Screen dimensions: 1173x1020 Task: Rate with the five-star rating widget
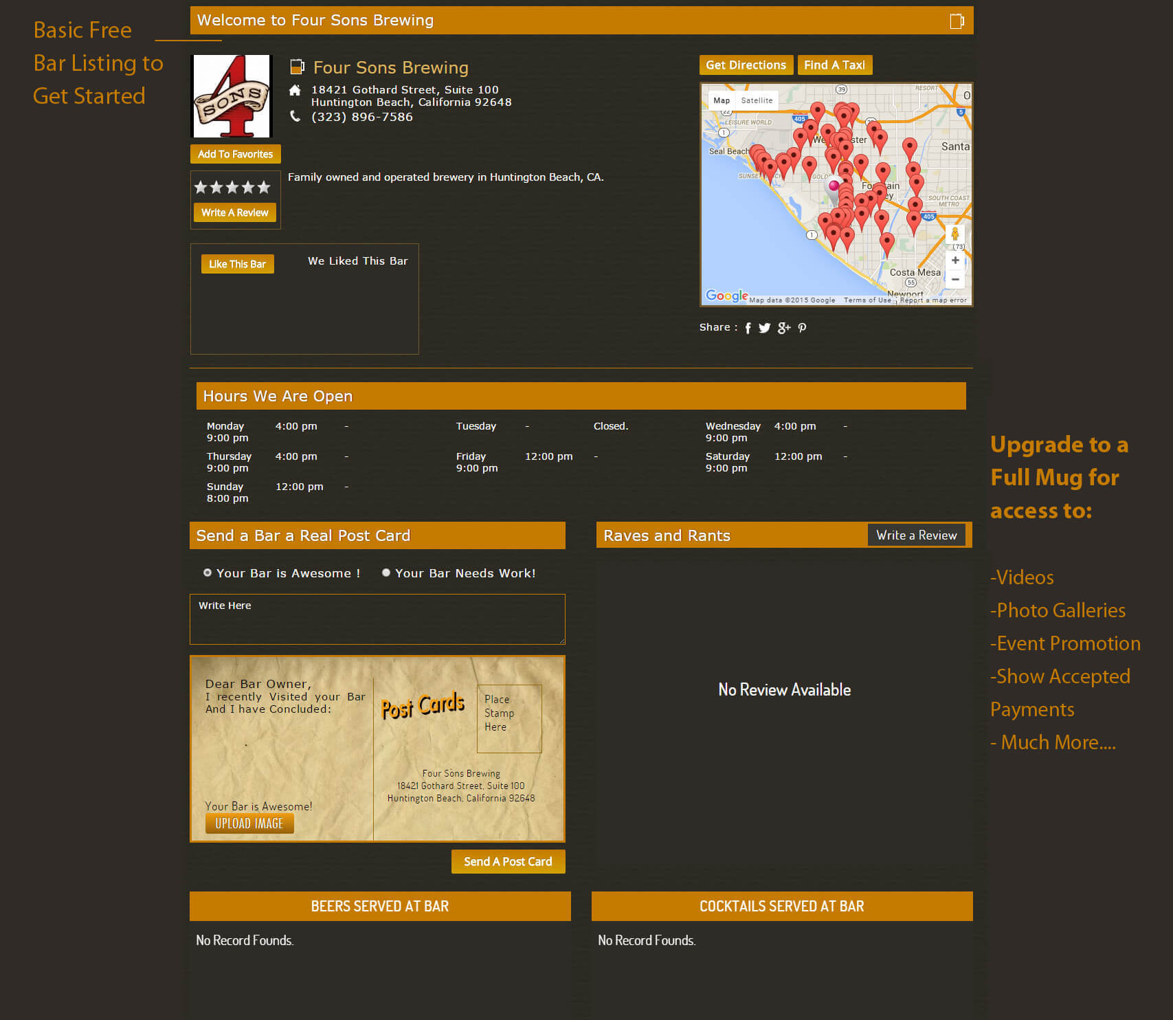point(232,187)
